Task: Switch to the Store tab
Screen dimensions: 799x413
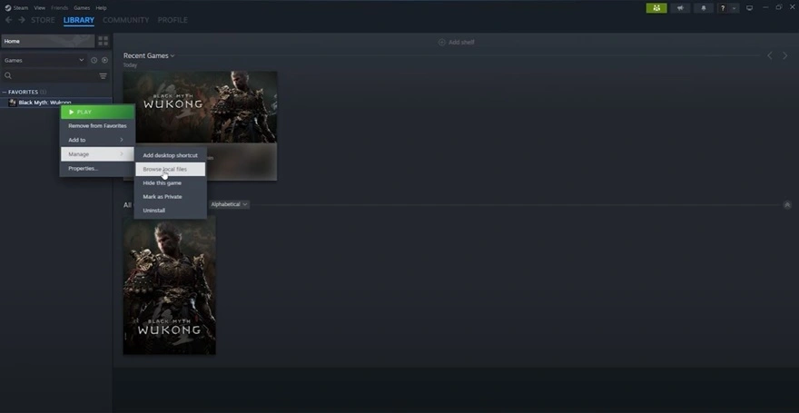Action: (x=43, y=20)
